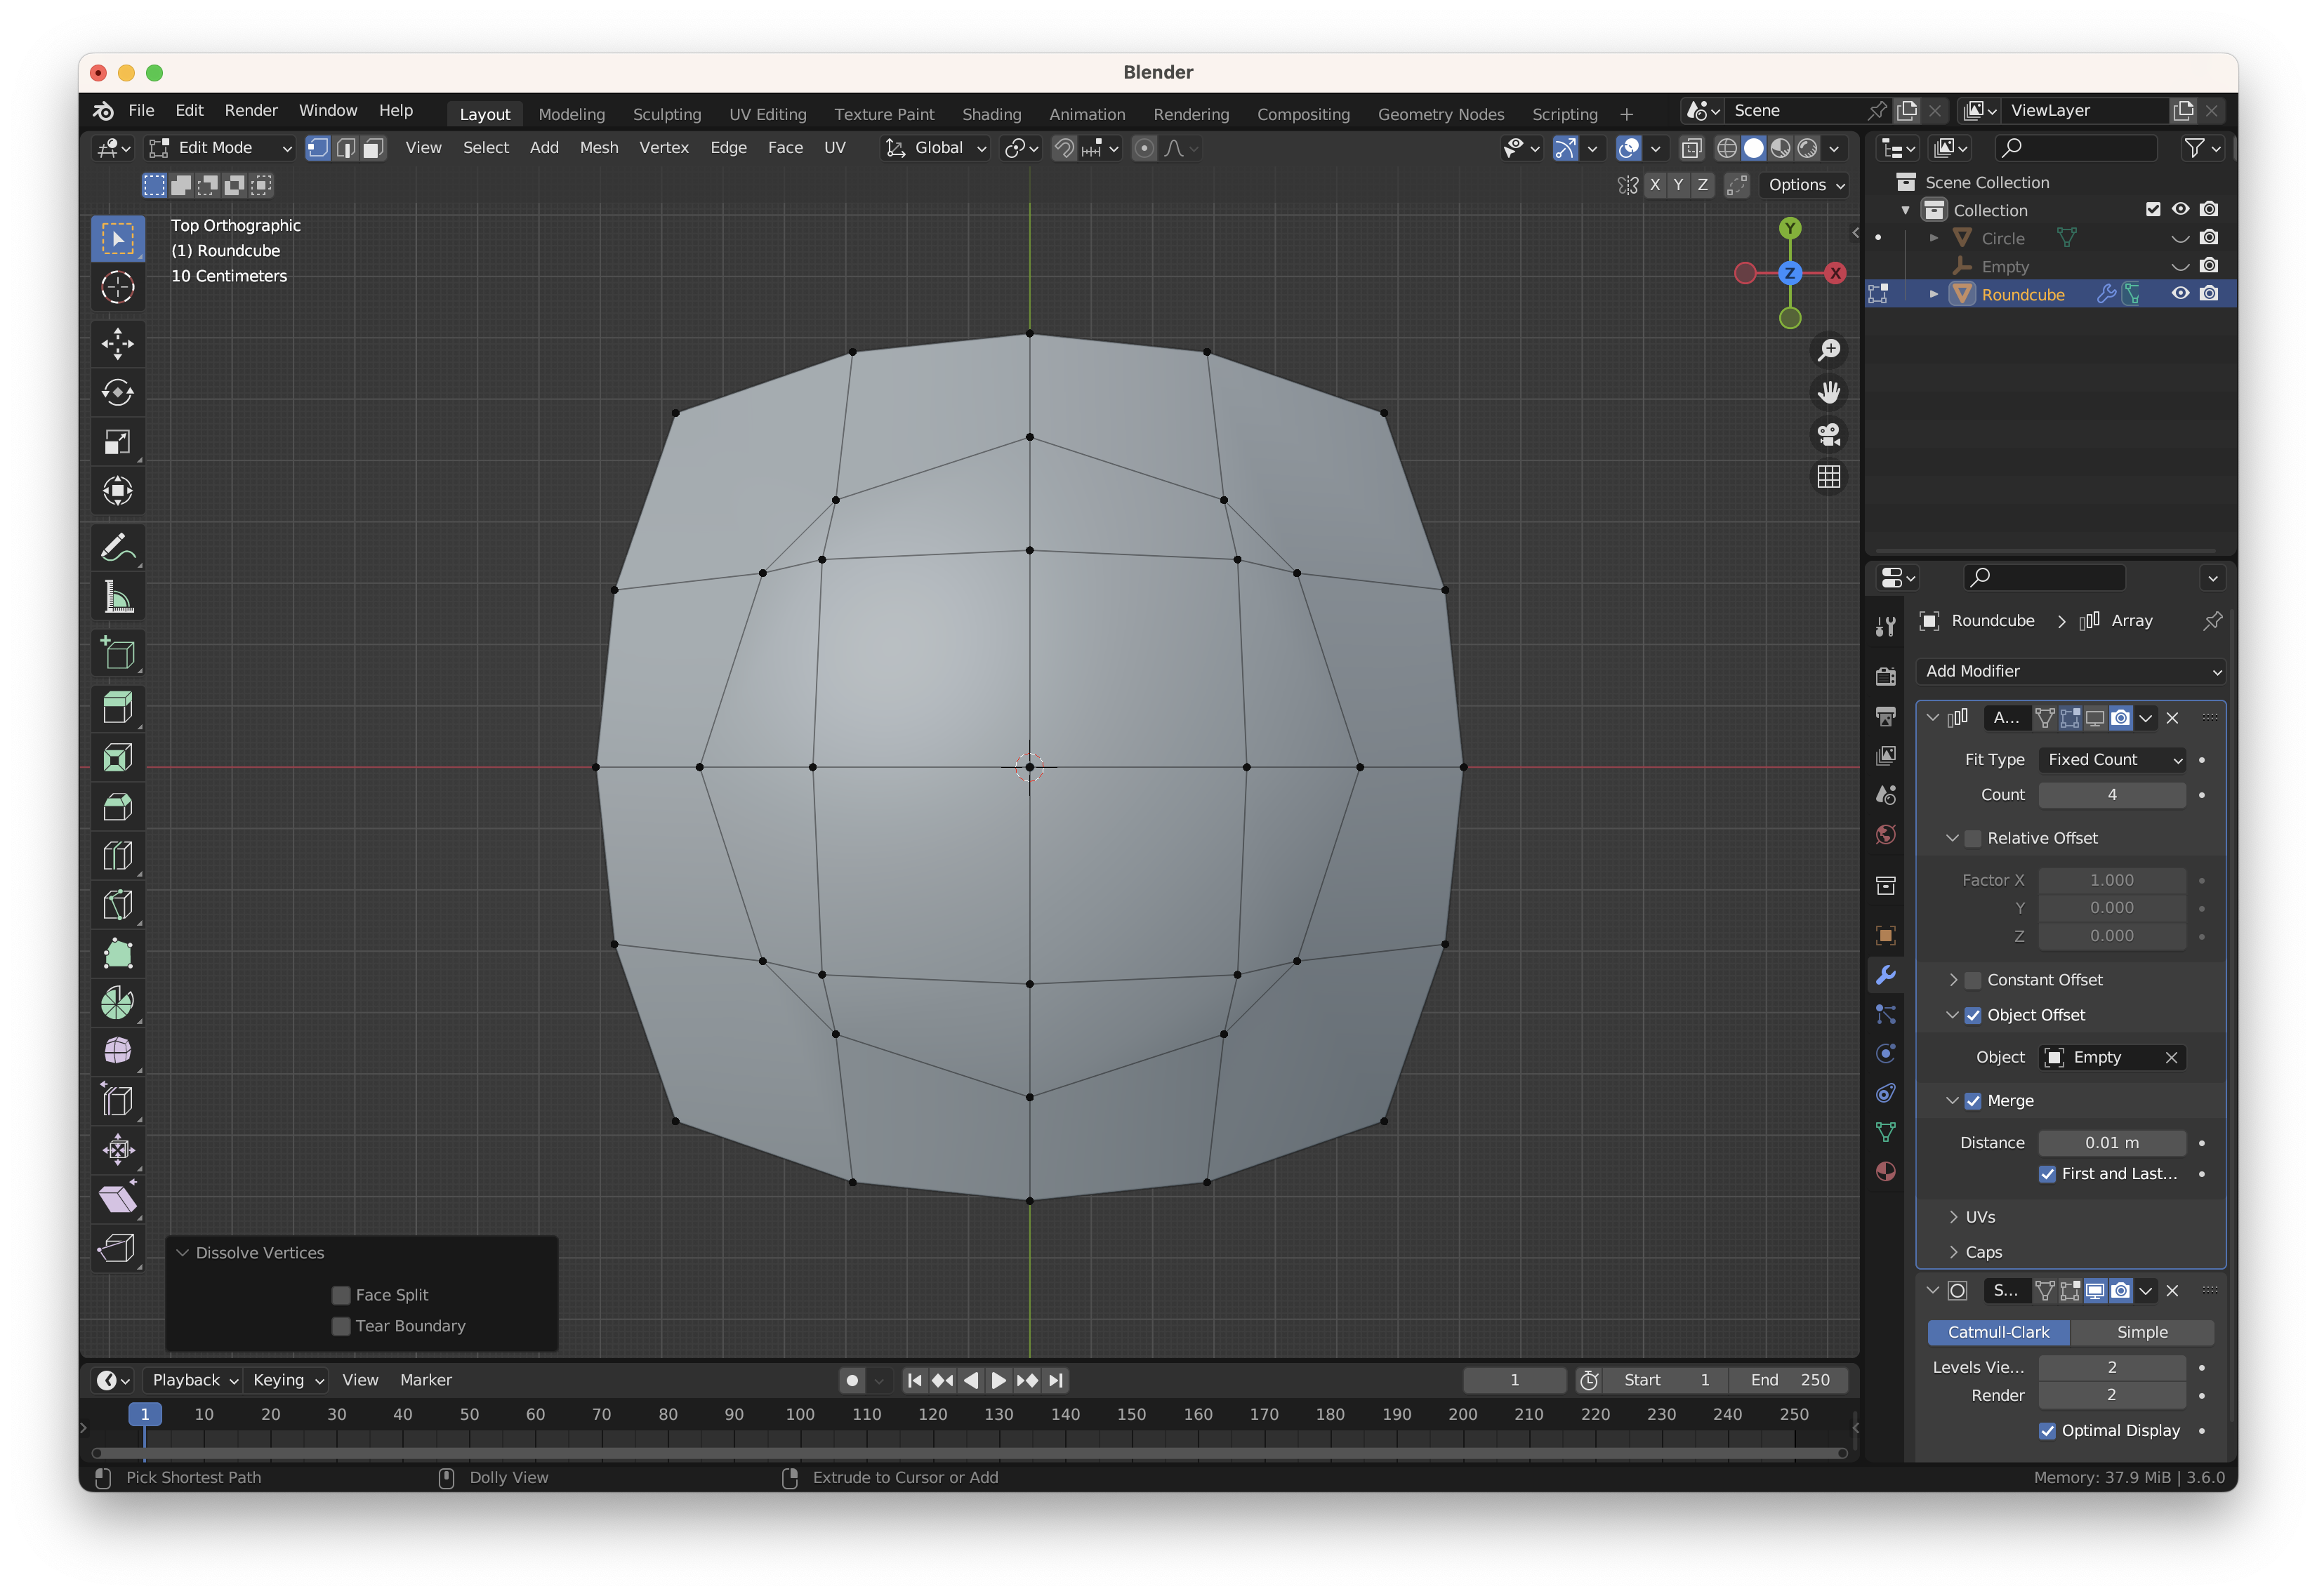Open the Render menu
Screen dimensions: 2317x1596
(x=251, y=110)
